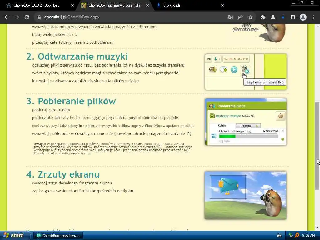Open the downloads arrow icon in toolbar

click(283, 17)
